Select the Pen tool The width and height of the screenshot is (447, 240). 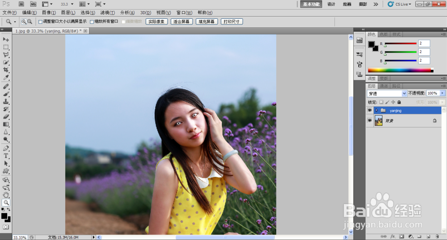6,148
